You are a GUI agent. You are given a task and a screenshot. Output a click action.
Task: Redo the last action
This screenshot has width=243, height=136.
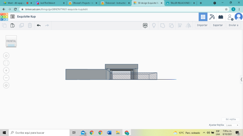[47, 25]
